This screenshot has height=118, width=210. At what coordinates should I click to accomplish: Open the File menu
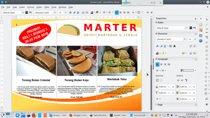point(3,7)
